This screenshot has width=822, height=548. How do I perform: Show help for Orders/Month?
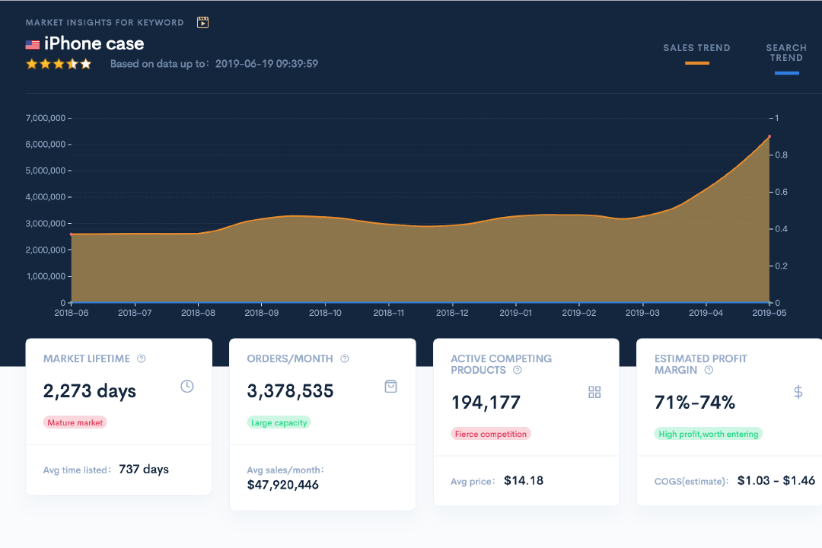tap(345, 358)
